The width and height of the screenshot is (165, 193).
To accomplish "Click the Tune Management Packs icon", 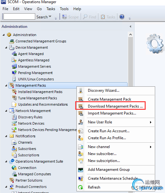I will [x=14, y=98].
